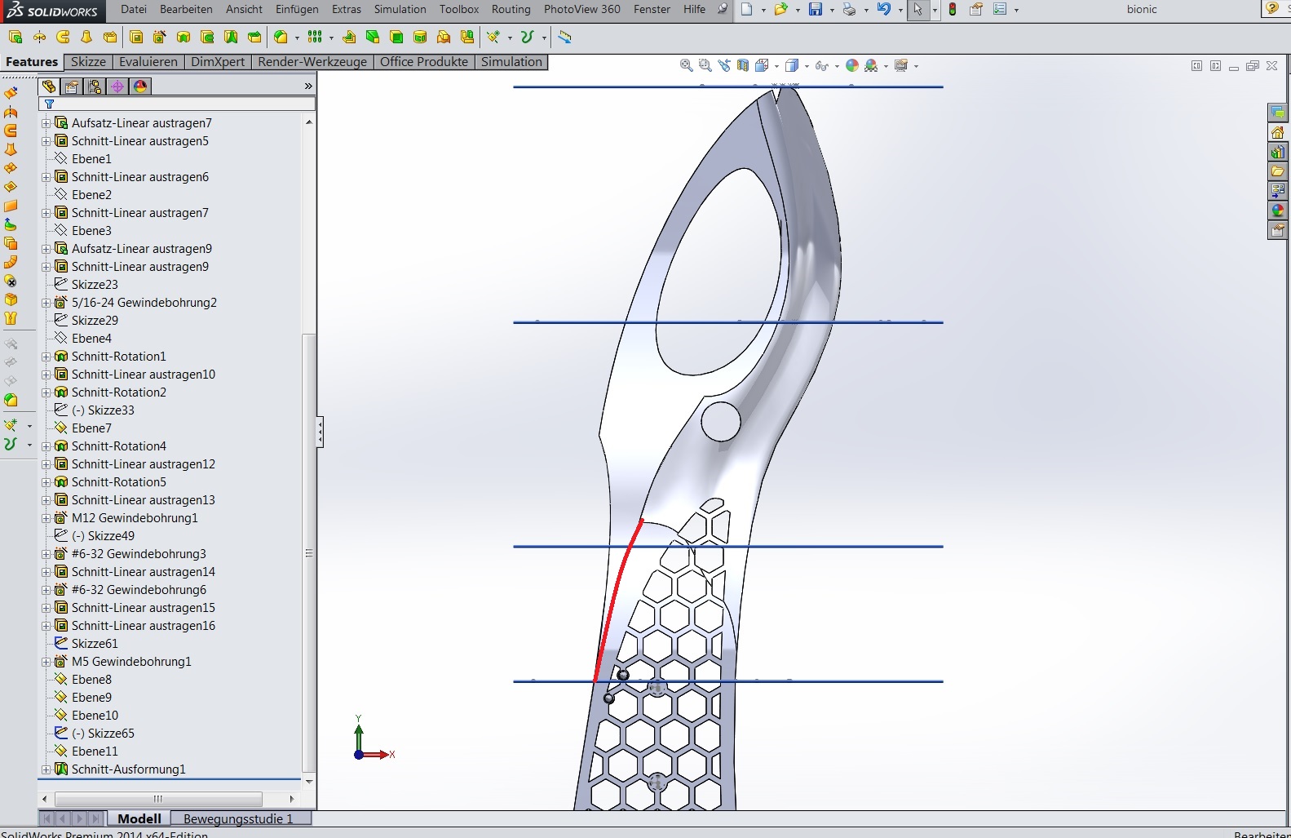Click the Extruded Boss/Base feature icon
The image size is (1291, 838).
[15, 37]
